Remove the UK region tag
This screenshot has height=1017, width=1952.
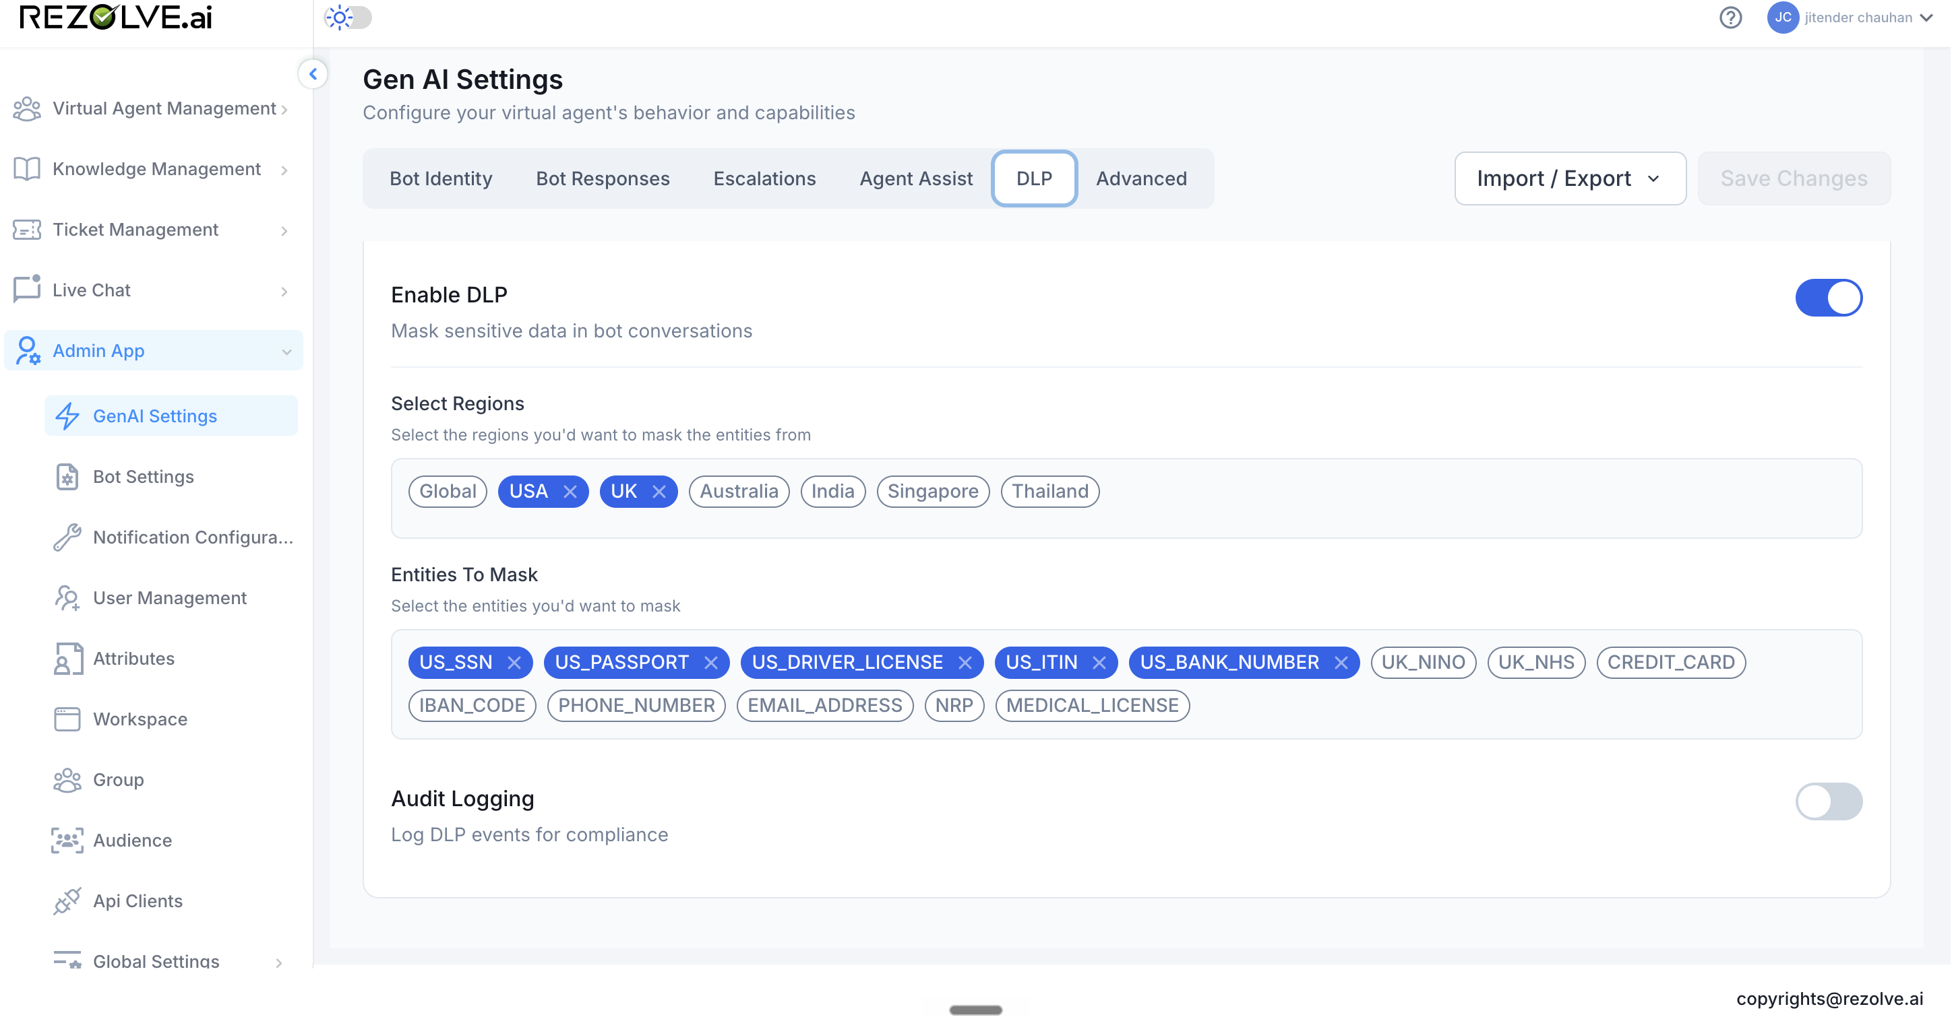(x=659, y=492)
